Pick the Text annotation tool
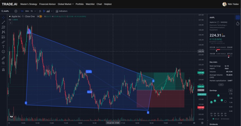Screen dimensions: 241x126 (3, 47)
